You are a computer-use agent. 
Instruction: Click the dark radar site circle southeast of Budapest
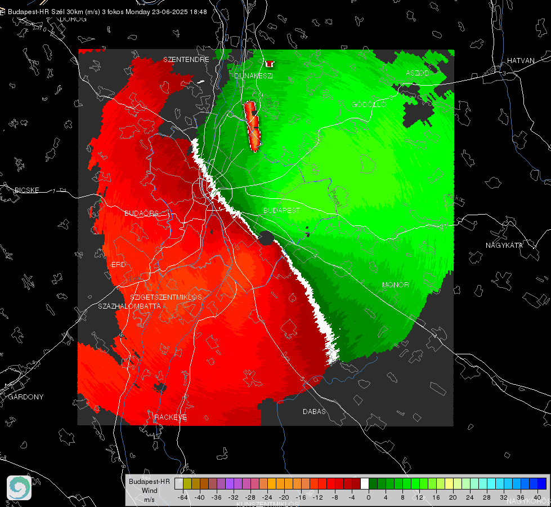click(x=266, y=238)
